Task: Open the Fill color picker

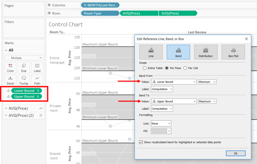Action: pos(161,131)
